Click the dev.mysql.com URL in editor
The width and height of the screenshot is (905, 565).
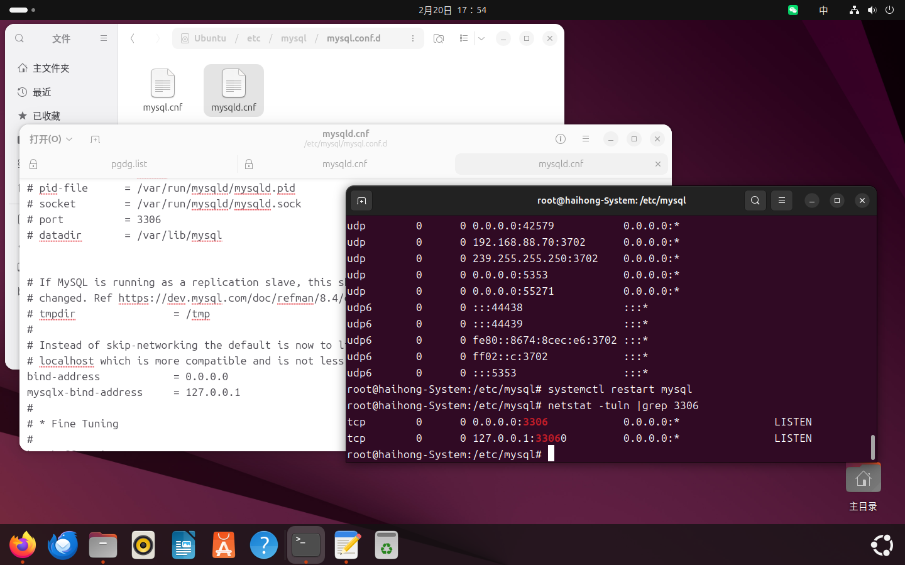click(231, 298)
